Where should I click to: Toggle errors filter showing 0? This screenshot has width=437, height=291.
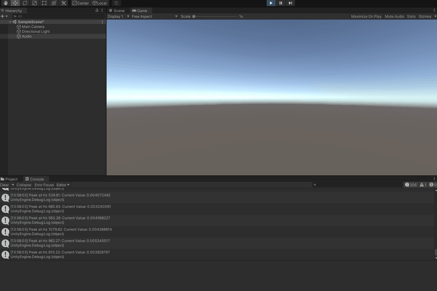pos(433,185)
